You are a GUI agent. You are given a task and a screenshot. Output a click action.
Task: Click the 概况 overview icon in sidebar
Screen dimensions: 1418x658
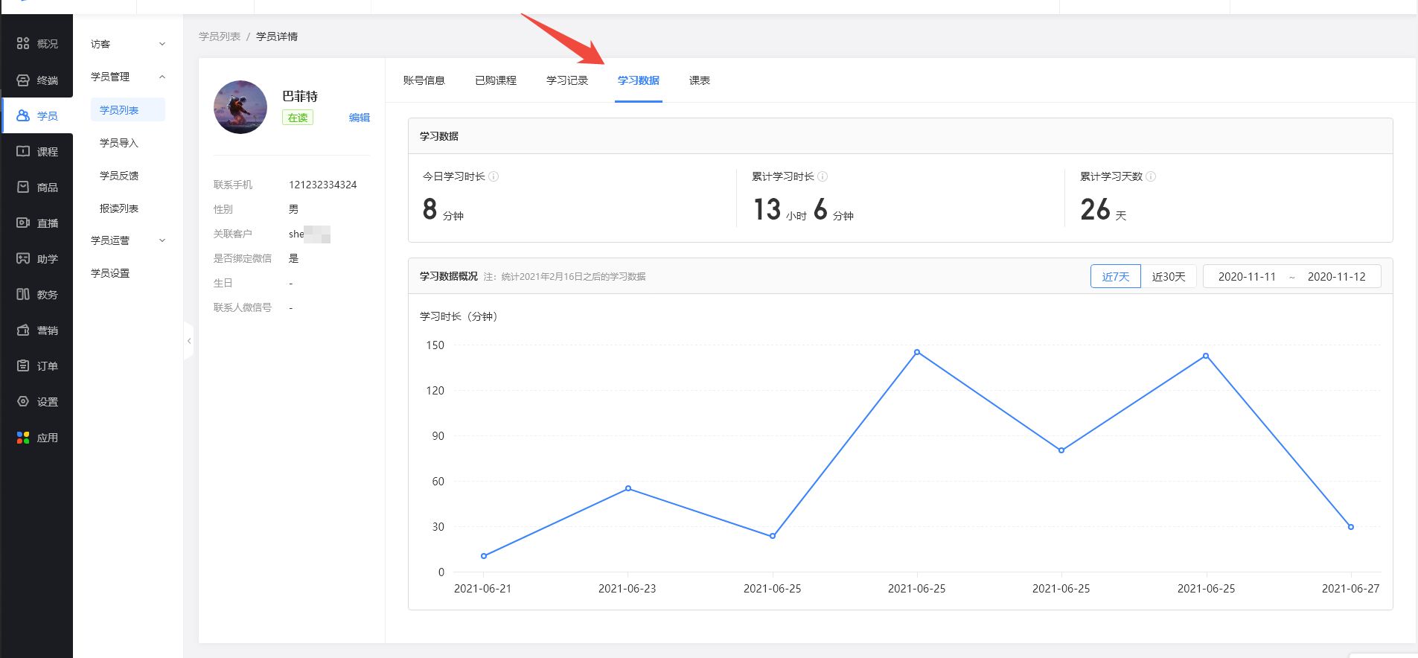(x=23, y=44)
